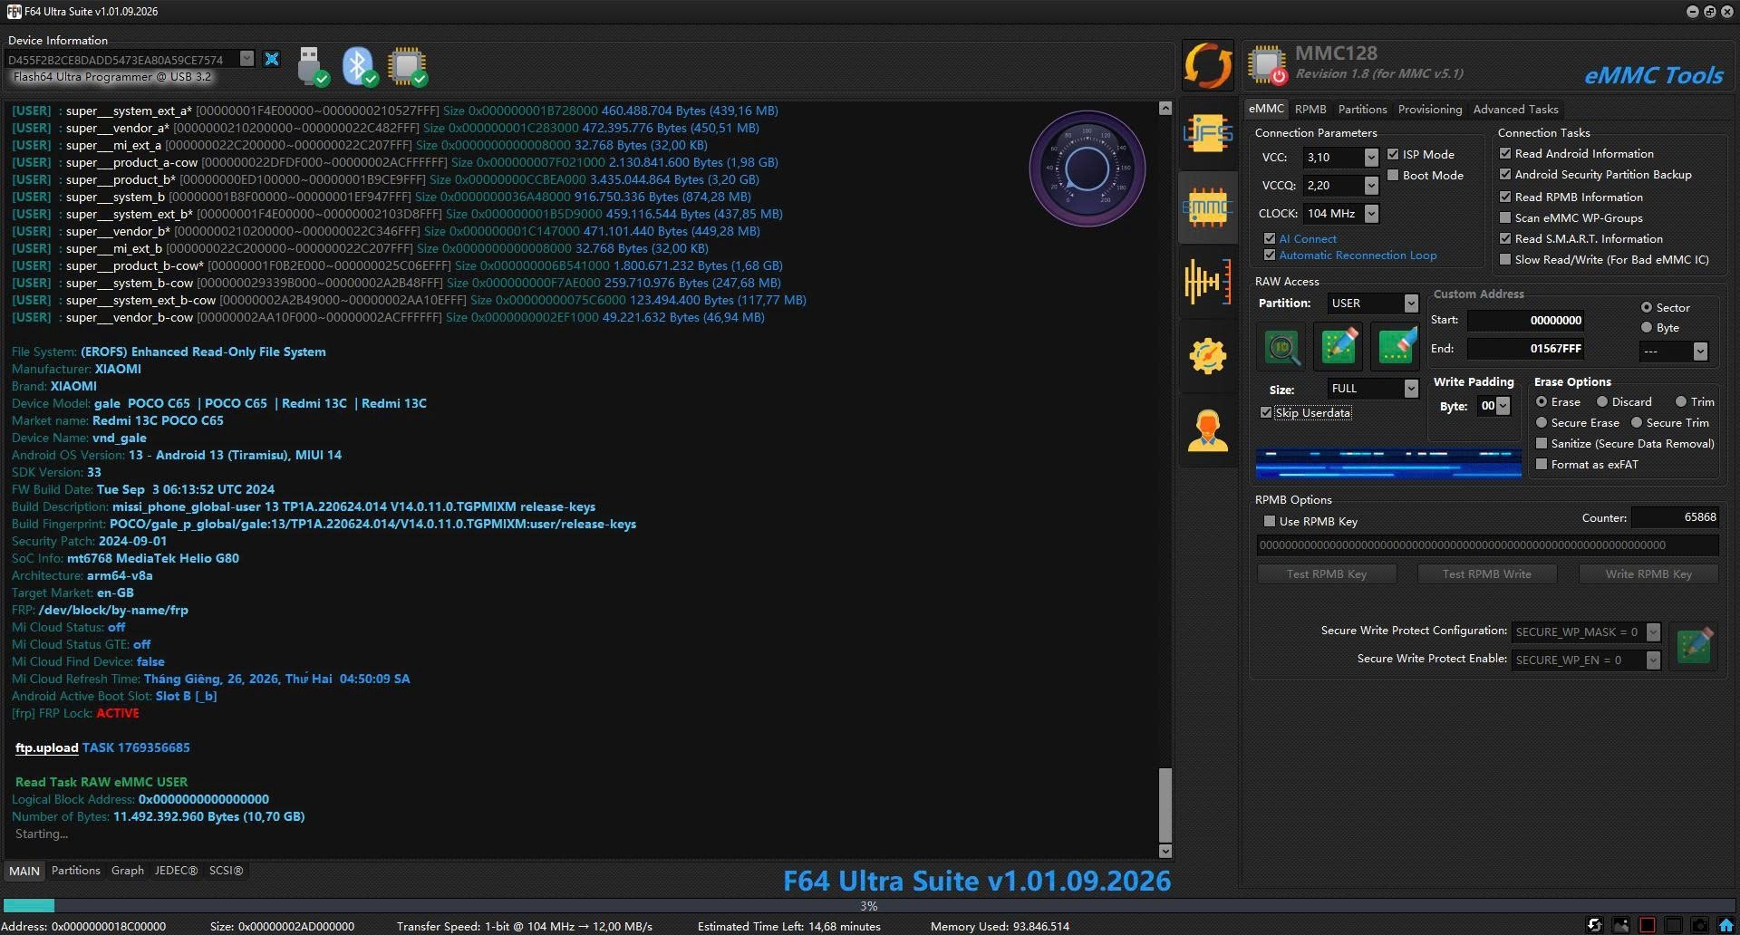This screenshot has height=935, width=1740.
Task: Switch to the Advanced Tasks tab
Action: tap(1515, 109)
